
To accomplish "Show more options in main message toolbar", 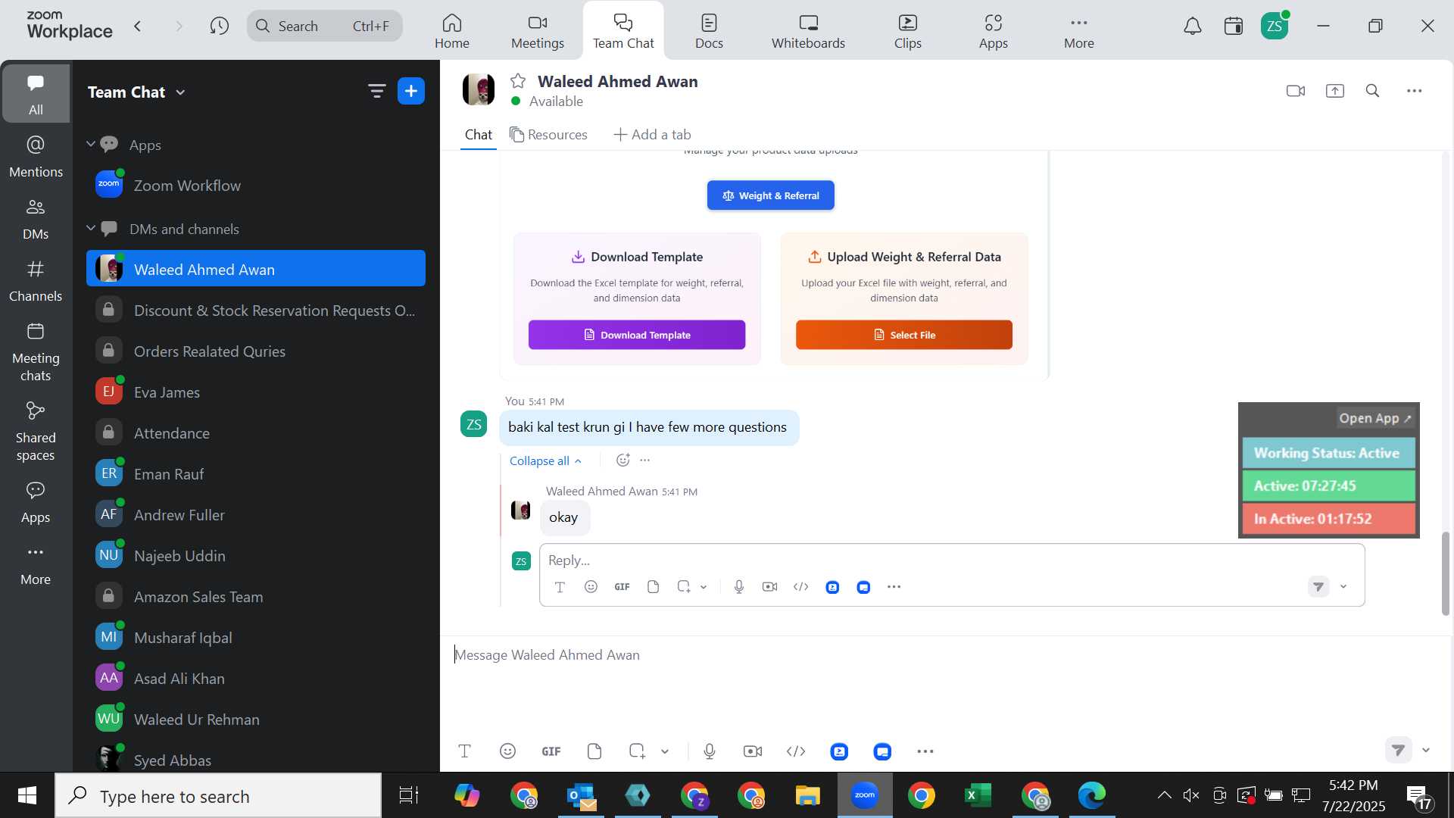I will coord(925,751).
